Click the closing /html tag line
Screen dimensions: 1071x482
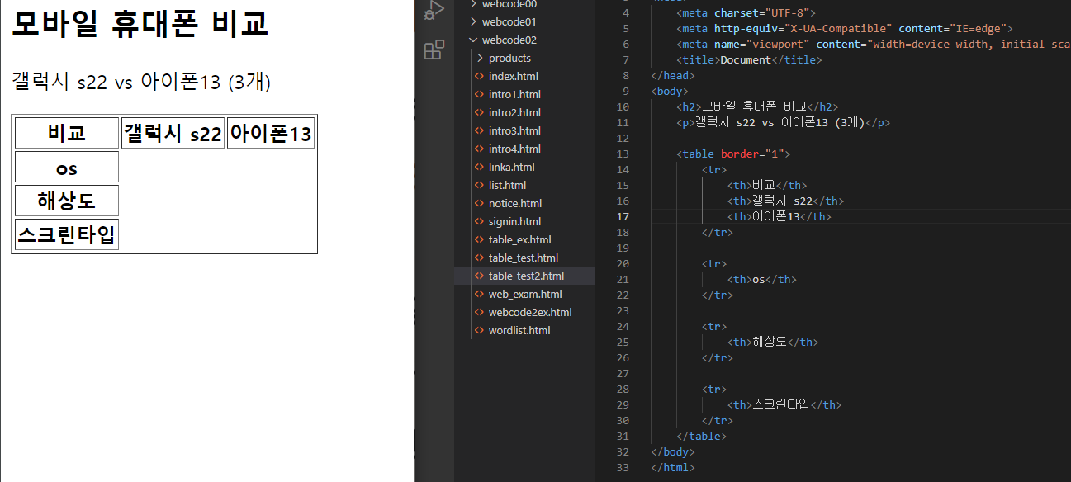(x=673, y=467)
